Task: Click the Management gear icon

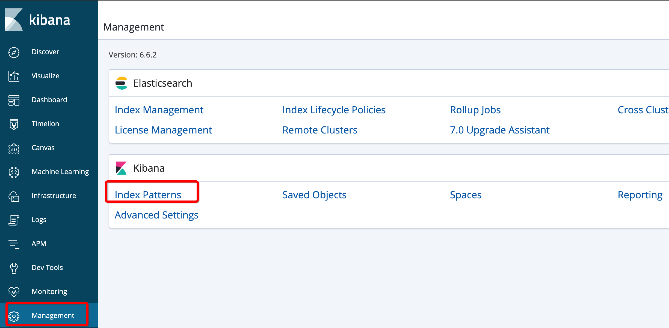Action: 14,316
